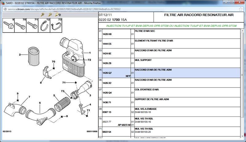Minimize the Firefox window
The width and height of the screenshot is (246, 142).
click(226, 2)
